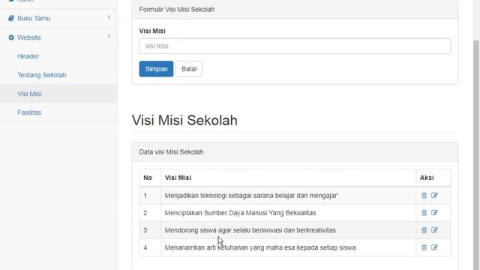Edit row 1 Menjadikan teknologi entry
480x270 pixels.
point(434,195)
